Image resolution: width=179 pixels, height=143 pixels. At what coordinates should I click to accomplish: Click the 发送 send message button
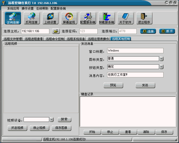click(145, 85)
